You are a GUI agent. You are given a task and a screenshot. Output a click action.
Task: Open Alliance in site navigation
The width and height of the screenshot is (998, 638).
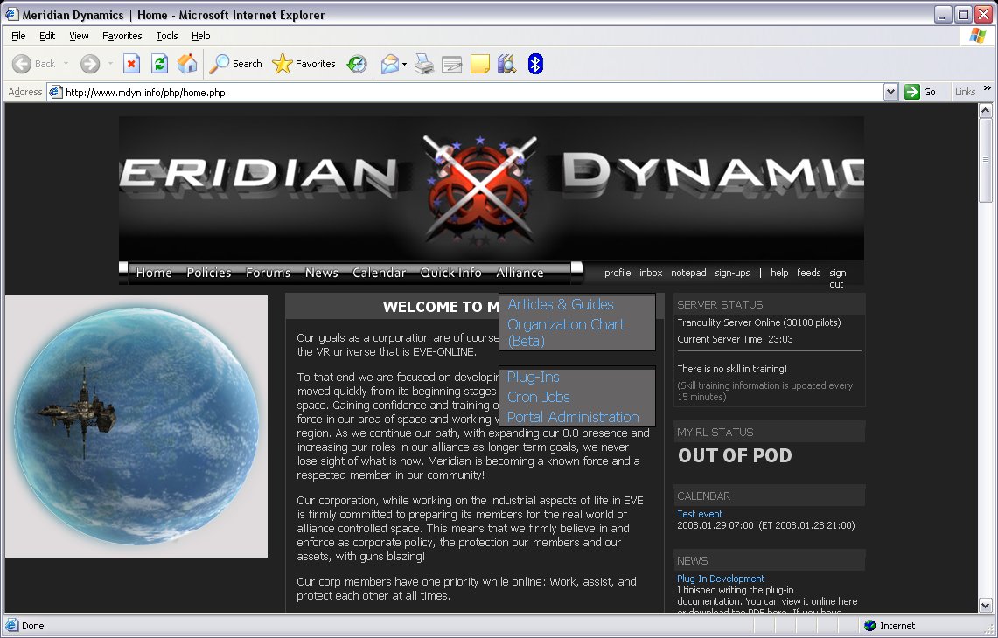click(520, 273)
